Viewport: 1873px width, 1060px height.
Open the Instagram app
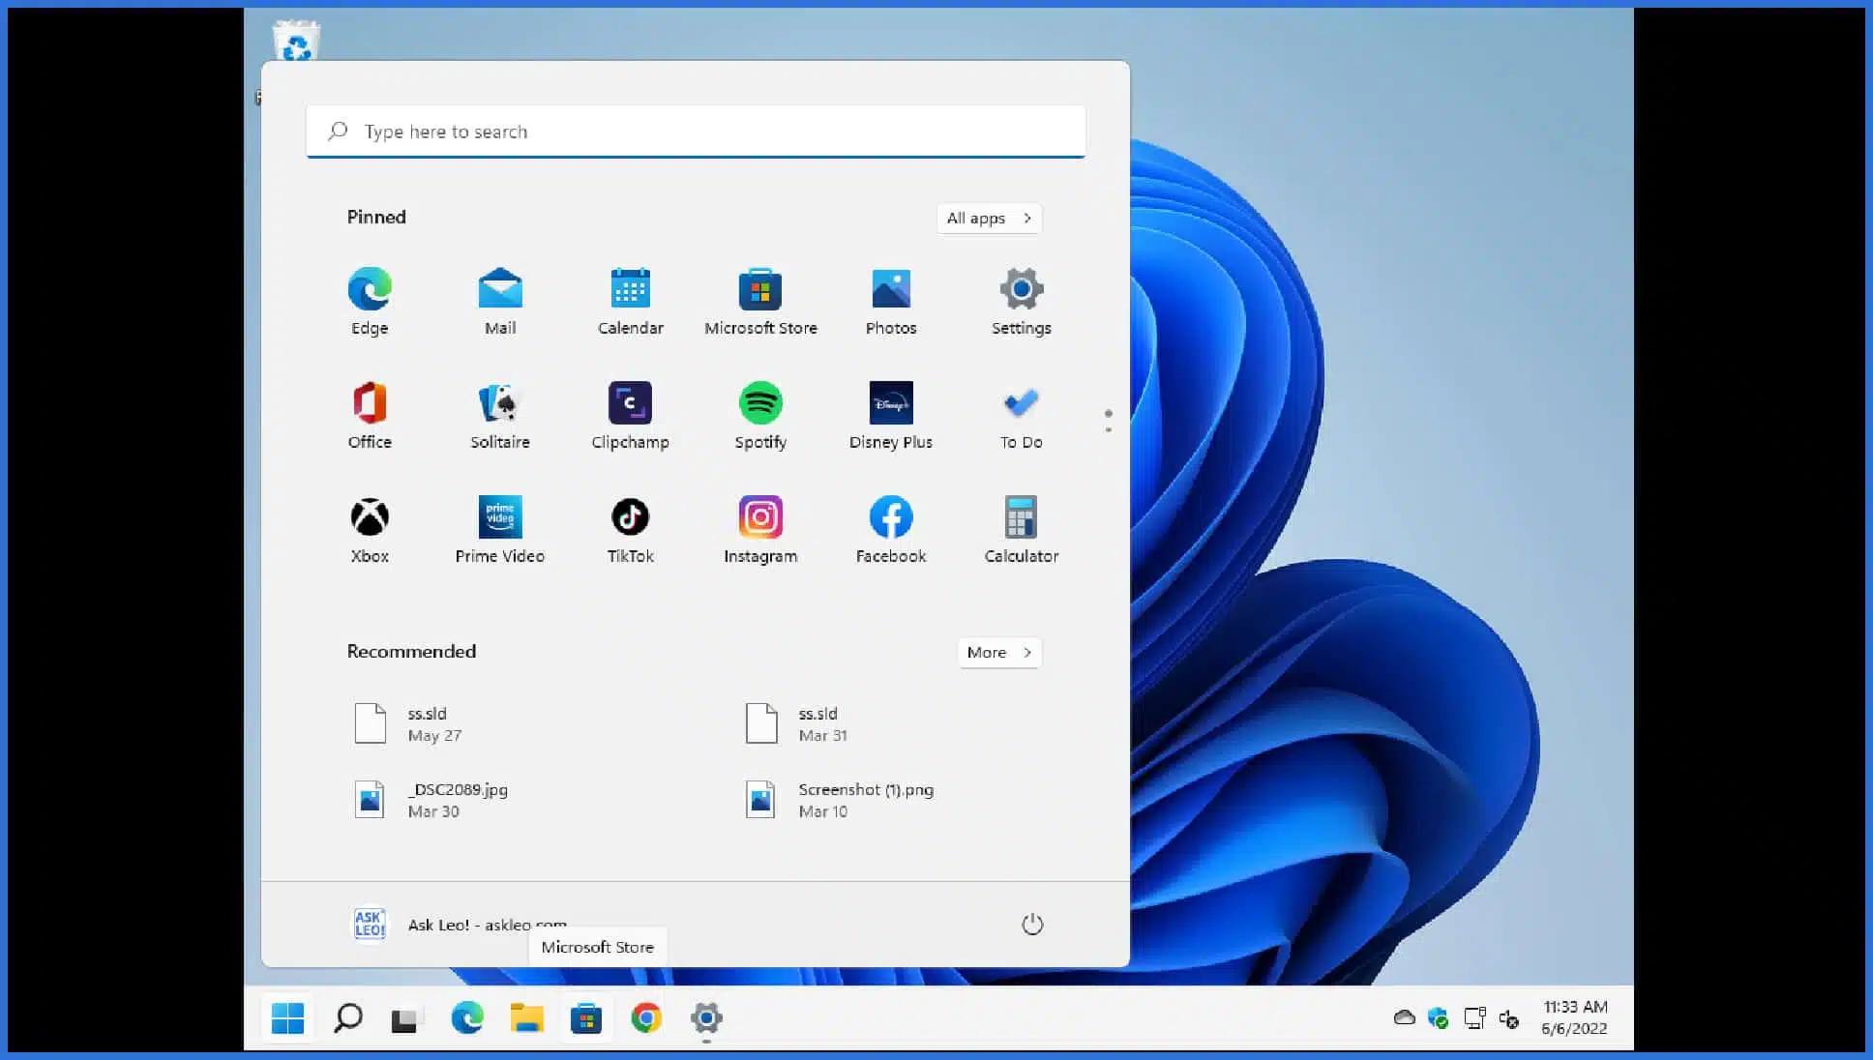(760, 529)
